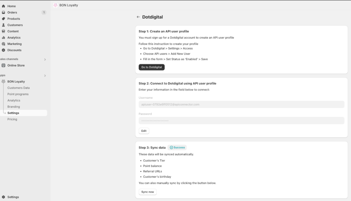Click the Sync now button

[148, 192]
